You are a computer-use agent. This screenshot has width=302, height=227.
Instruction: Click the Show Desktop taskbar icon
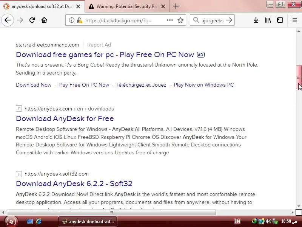pos(30,221)
